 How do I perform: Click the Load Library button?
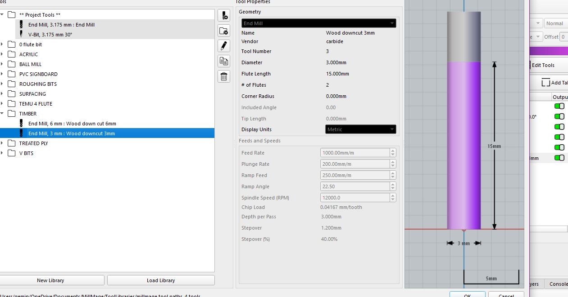(x=161, y=280)
